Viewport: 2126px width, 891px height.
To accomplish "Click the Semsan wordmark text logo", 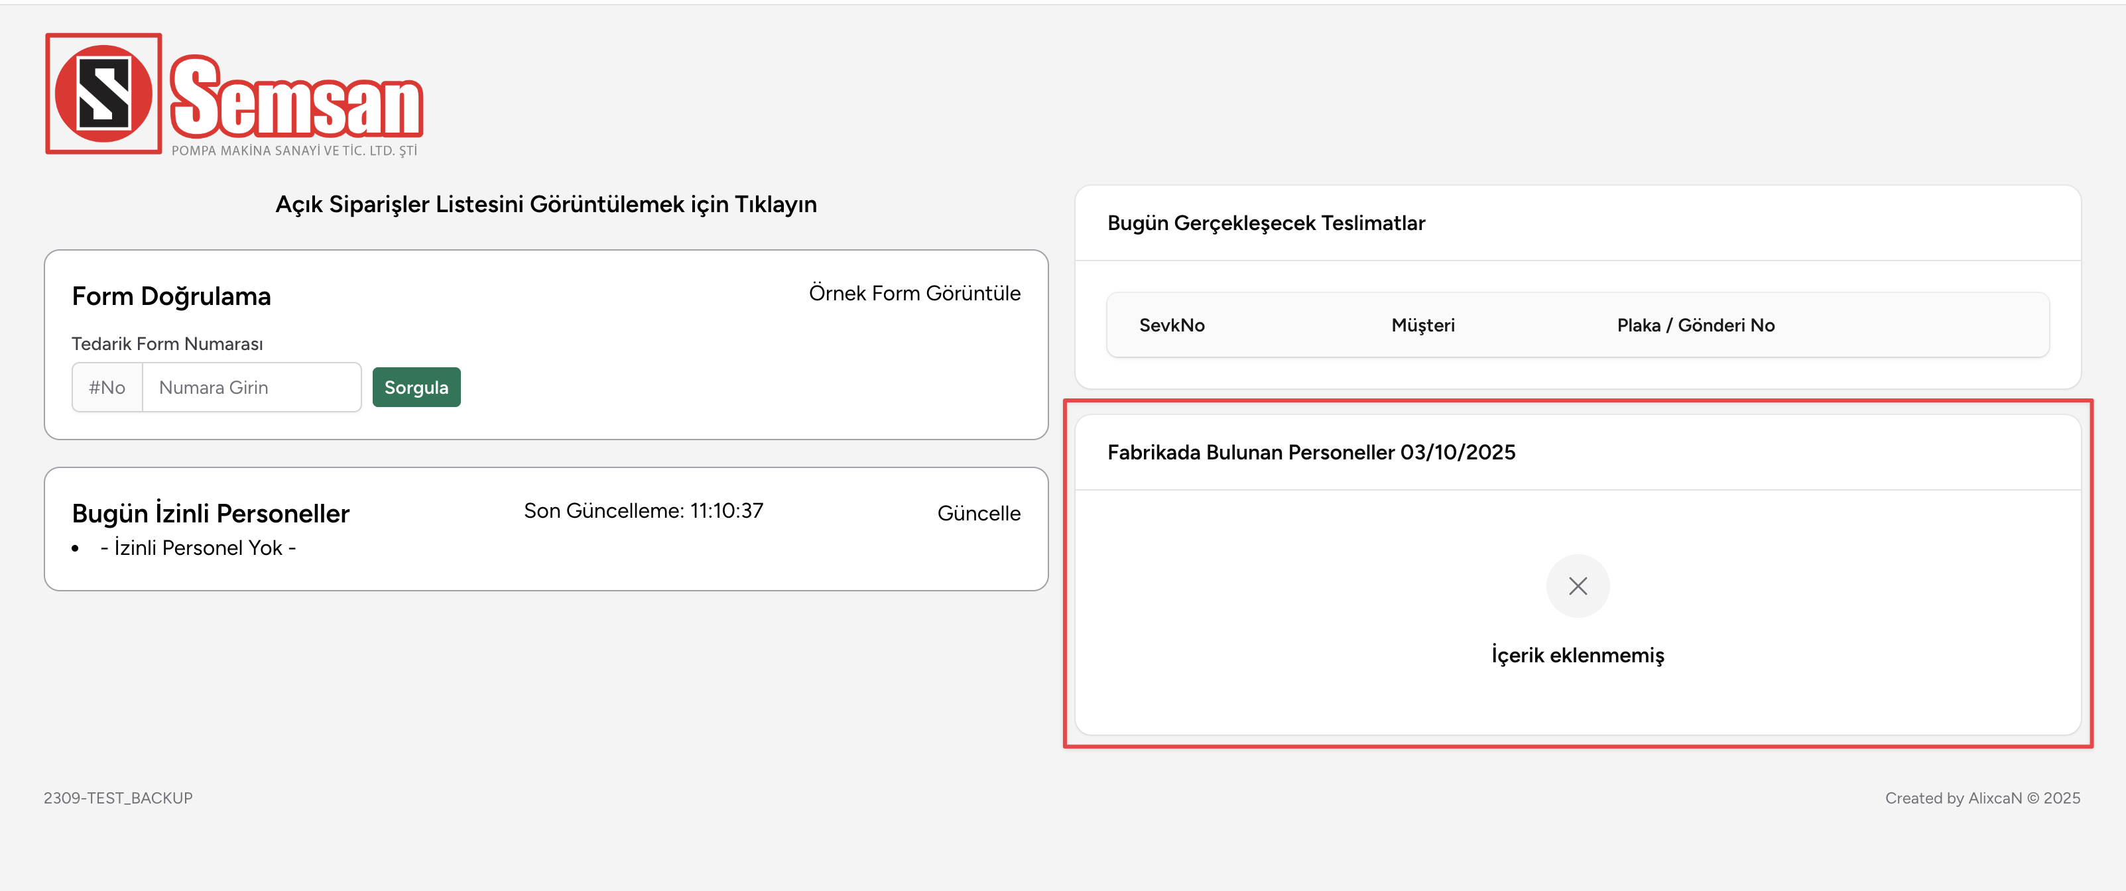I will (296, 98).
